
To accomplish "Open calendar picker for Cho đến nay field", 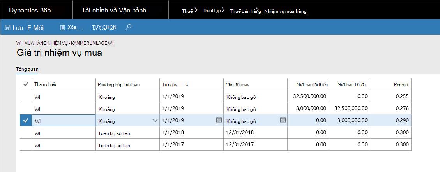I will [x=283, y=120].
